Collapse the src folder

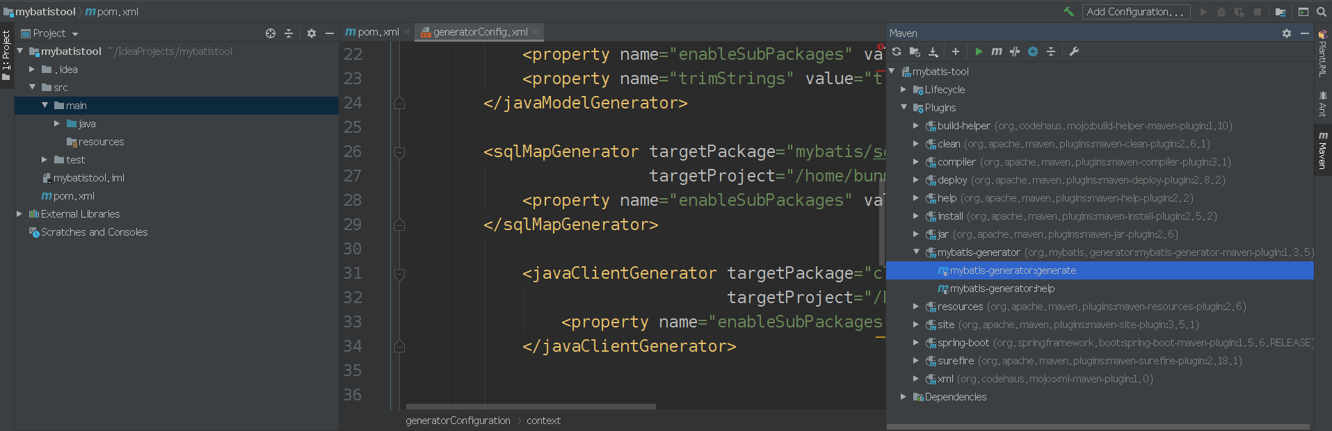point(32,88)
